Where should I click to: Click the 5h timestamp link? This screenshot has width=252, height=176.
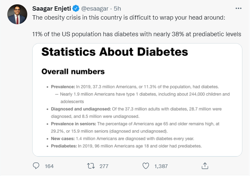point(117,9)
